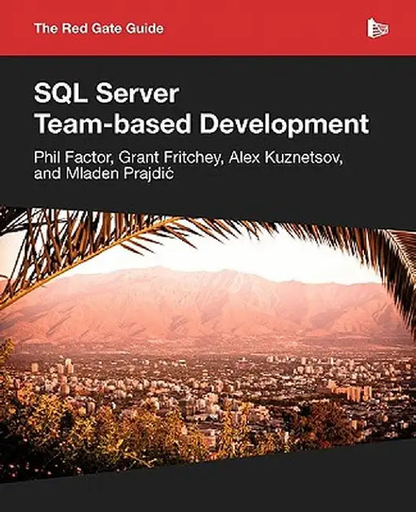The width and height of the screenshot is (416, 512).
Task: Click "The Red Gate Guide" heading
Action: click(x=98, y=28)
